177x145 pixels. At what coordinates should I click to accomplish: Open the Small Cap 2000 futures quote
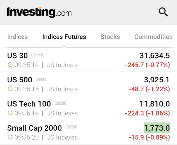[x=88, y=132]
